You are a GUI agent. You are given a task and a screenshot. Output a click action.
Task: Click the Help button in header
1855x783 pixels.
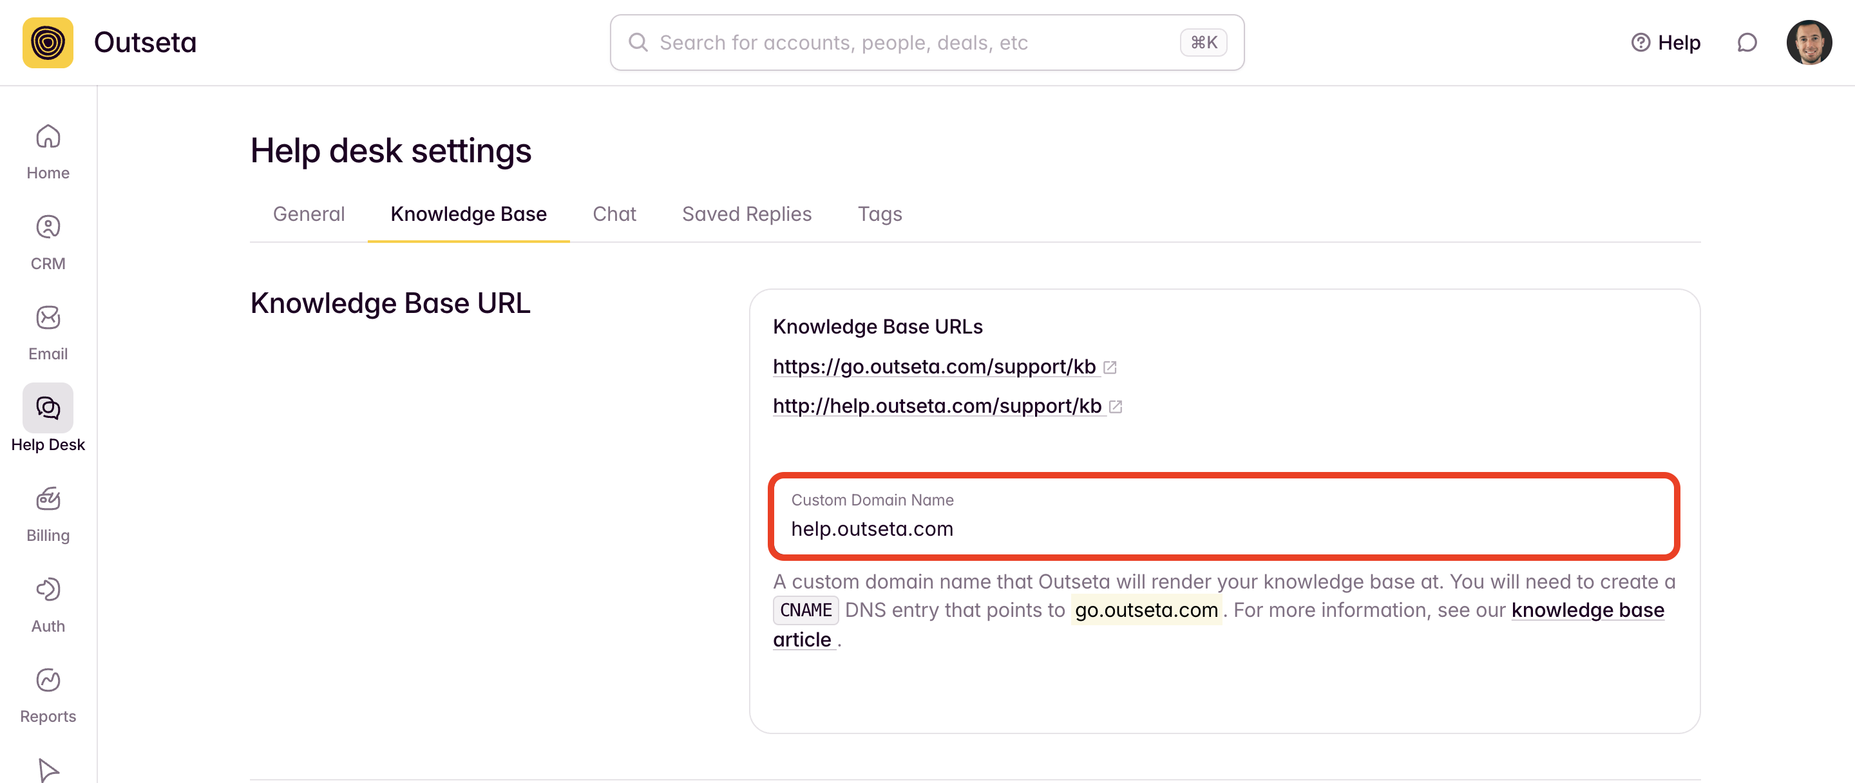point(1665,42)
